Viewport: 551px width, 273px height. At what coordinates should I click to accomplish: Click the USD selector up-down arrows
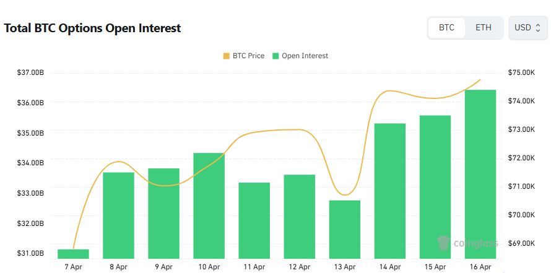pyautogui.click(x=538, y=28)
